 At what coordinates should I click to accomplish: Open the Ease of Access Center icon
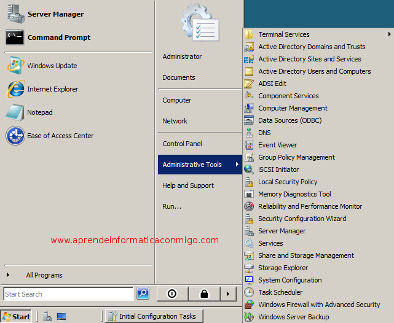click(15, 136)
